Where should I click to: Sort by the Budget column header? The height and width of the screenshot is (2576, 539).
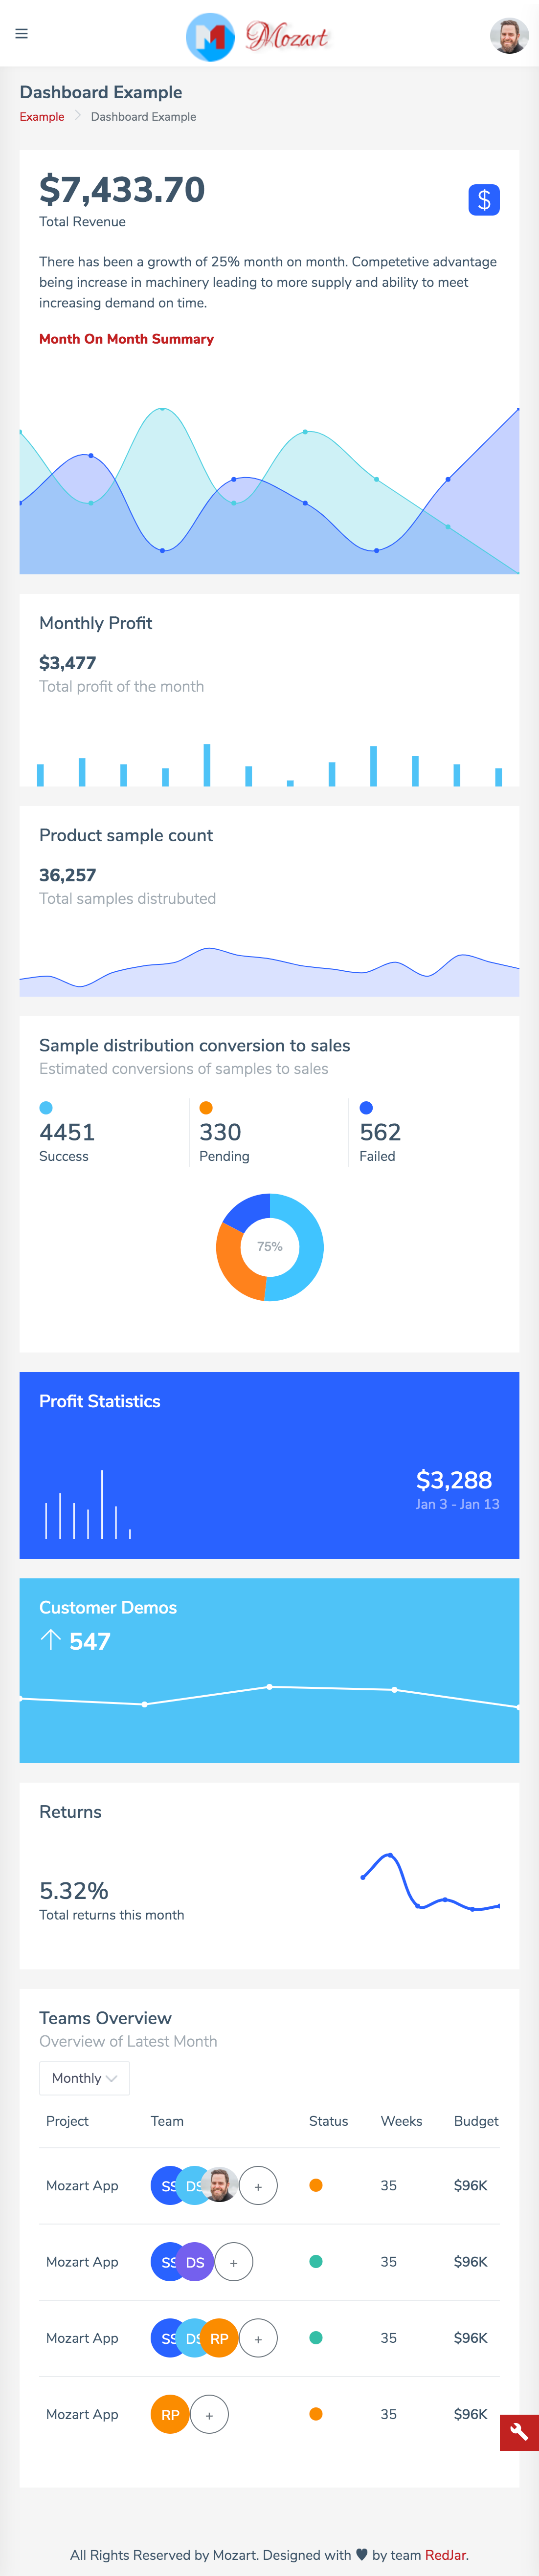(x=475, y=2120)
